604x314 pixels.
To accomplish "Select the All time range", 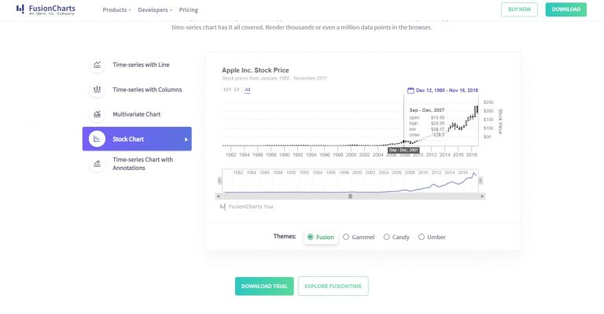I will 247,90.
